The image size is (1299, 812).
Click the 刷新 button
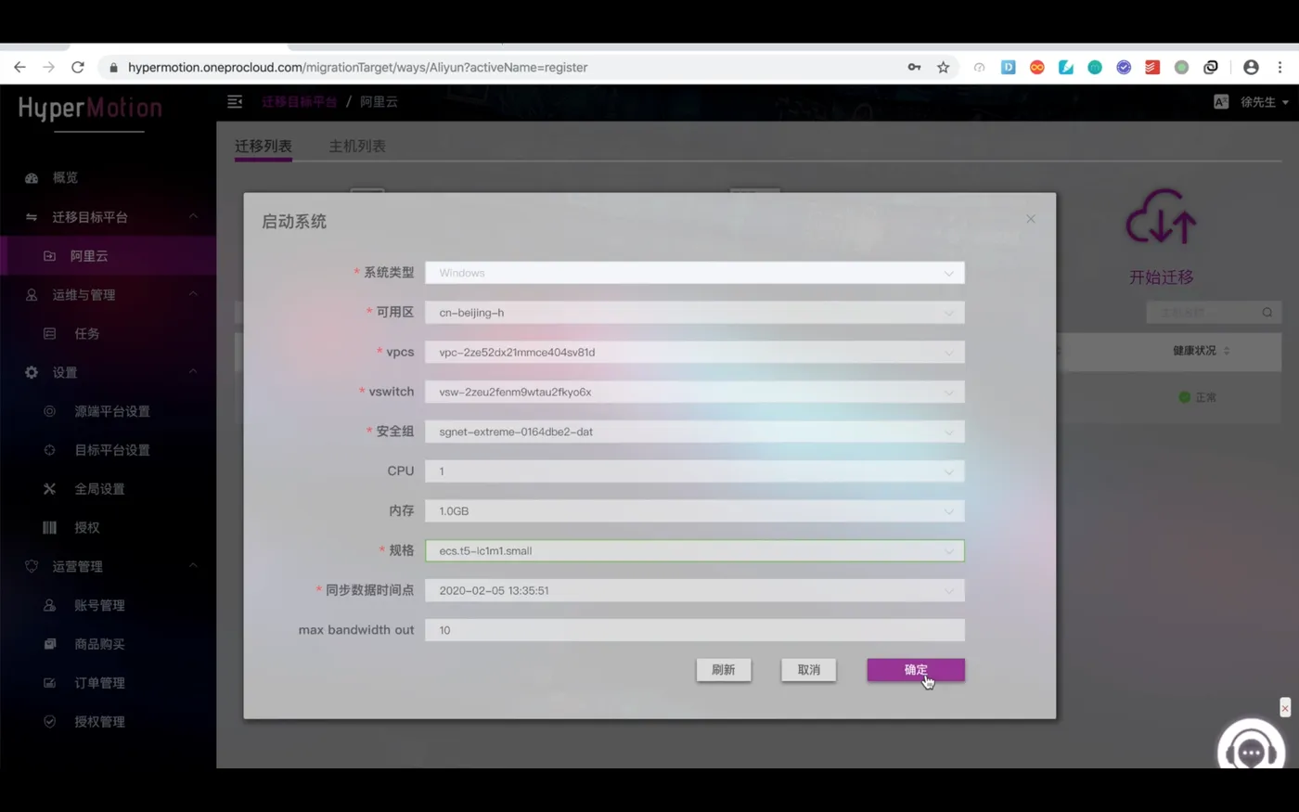click(724, 670)
